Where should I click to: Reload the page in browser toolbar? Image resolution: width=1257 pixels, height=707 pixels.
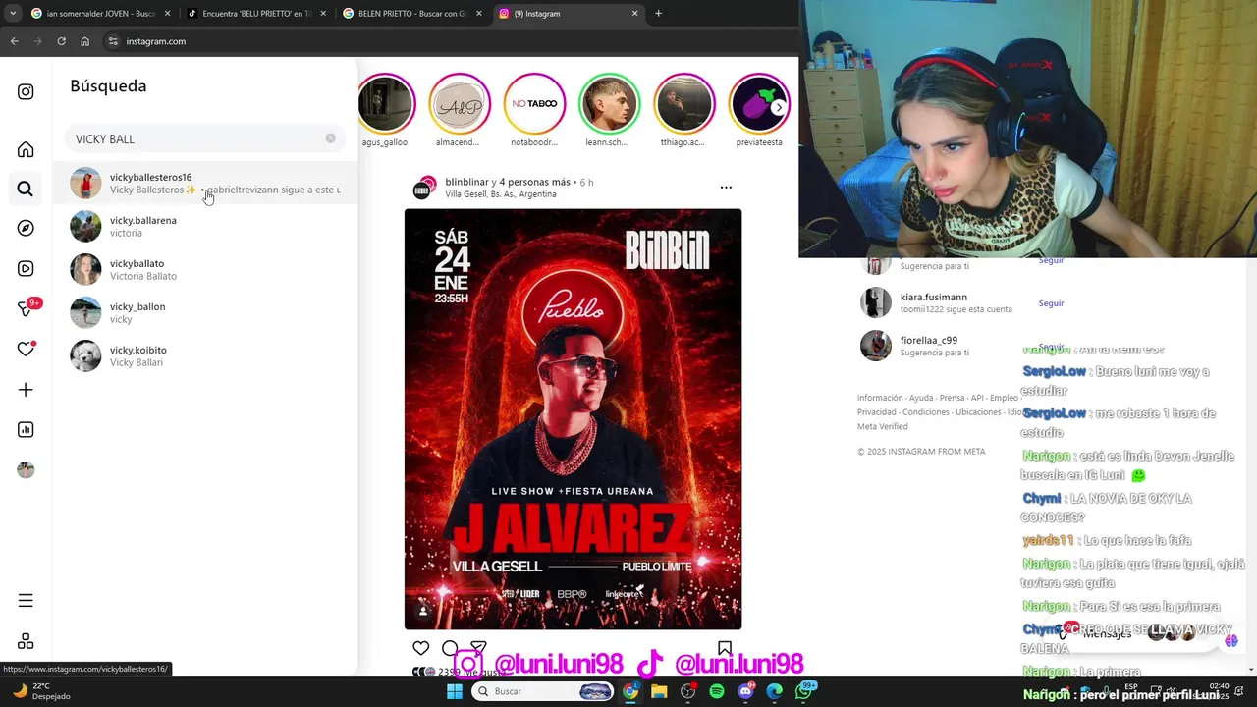tap(61, 41)
